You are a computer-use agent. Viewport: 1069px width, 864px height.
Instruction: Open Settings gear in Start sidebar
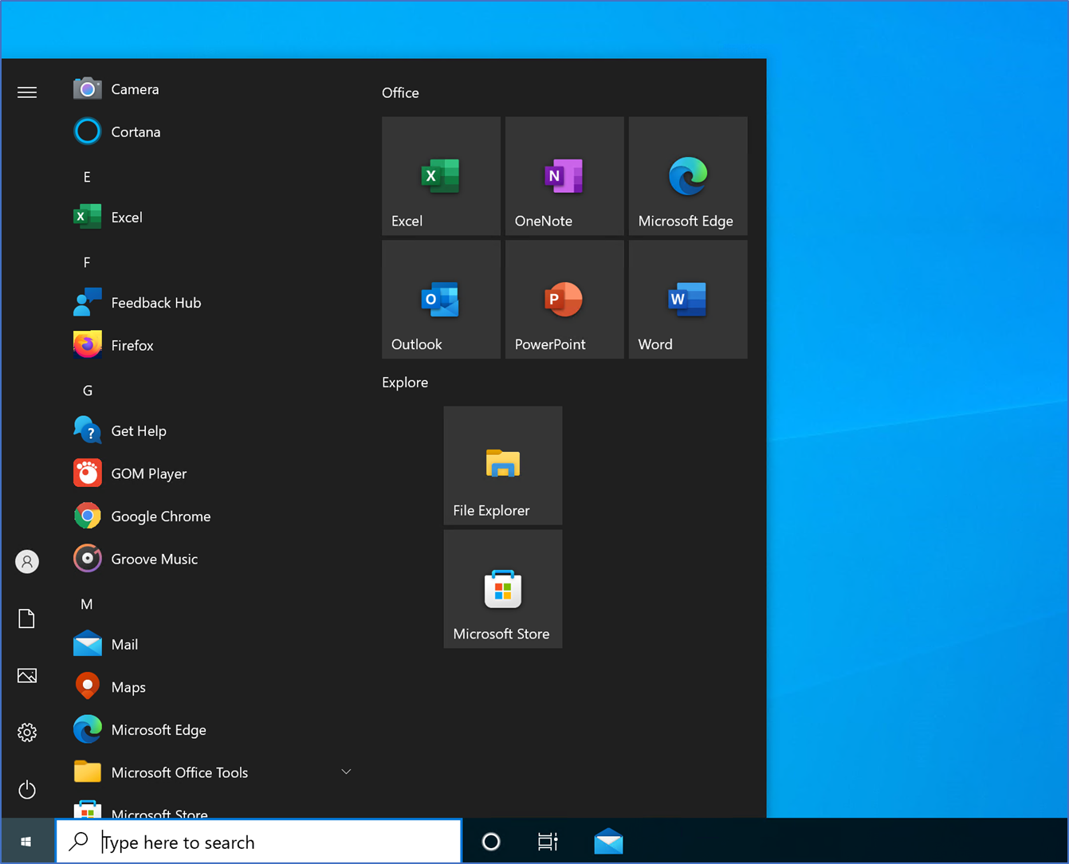27,732
